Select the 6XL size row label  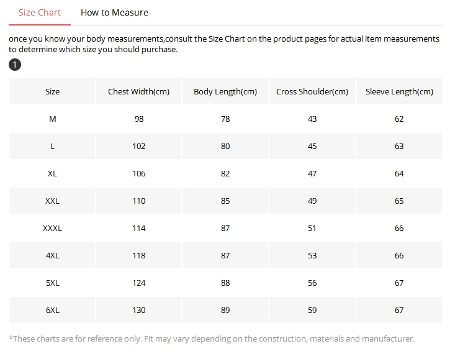(53, 311)
